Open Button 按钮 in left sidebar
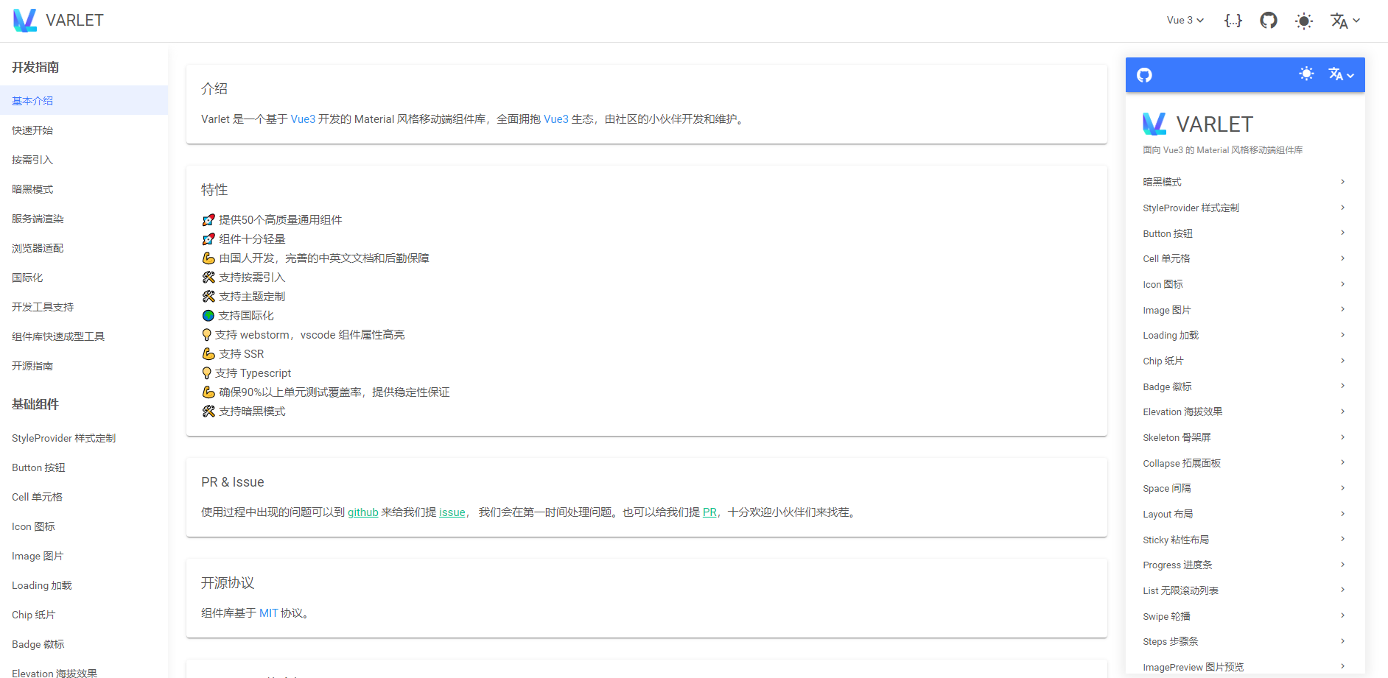Image resolution: width=1388 pixels, height=678 pixels. pyautogui.click(x=84, y=467)
